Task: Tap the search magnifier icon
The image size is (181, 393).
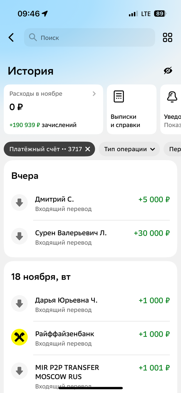Action: pos(33,37)
